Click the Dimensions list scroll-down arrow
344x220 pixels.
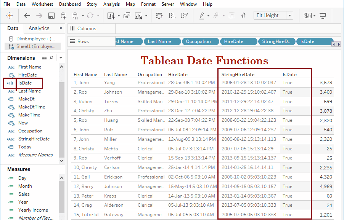62,161
